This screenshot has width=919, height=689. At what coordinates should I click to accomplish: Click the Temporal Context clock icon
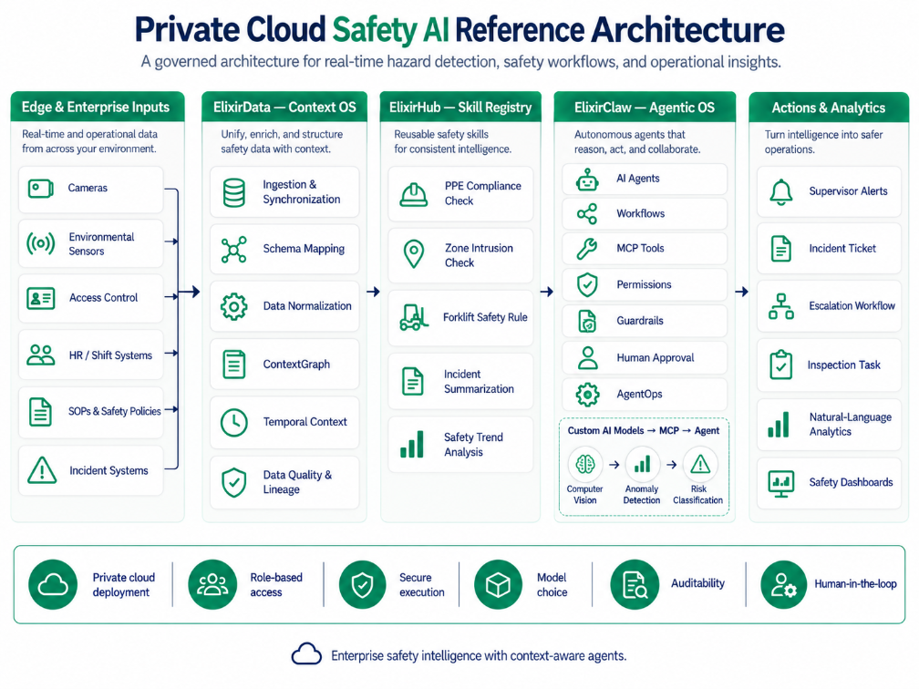pos(233,423)
